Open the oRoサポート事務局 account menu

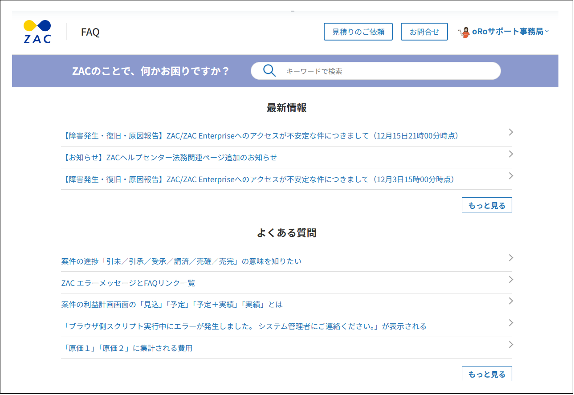508,31
